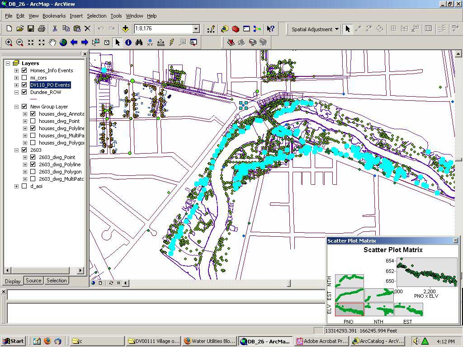Screen dimensions: 463x347
Task: Enable the mi_cors layer checkbox
Action: 24,78
